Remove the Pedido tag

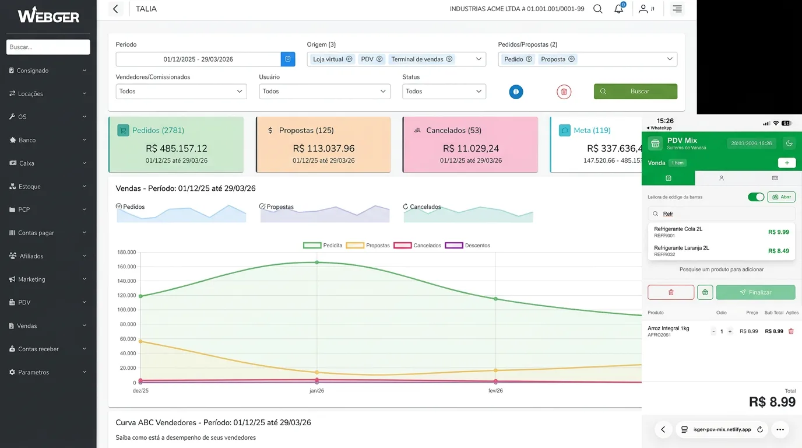point(529,59)
